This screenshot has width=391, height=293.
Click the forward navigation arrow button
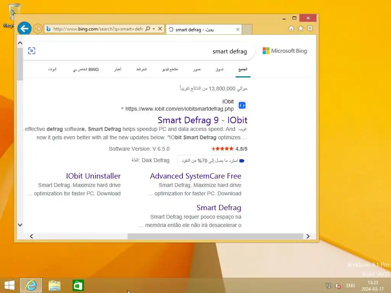[38, 29]
